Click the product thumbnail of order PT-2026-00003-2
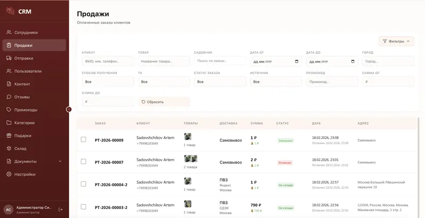 tap(188, 204)
